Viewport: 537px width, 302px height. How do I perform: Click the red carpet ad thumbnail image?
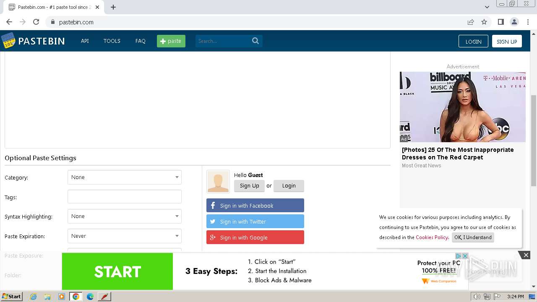pyautogui.click(x=463, y=107)
